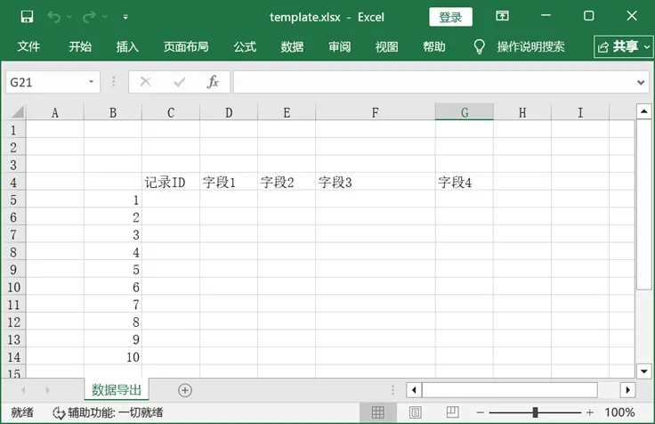Click the horizontal scrollbar right arrow
This screenshot has width=655, height=424.
pos(627,390)
